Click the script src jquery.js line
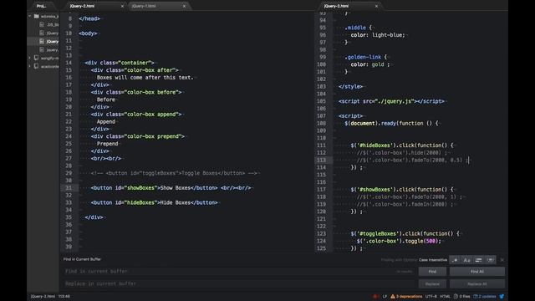The image size is (535, 301). pos(392,101)
